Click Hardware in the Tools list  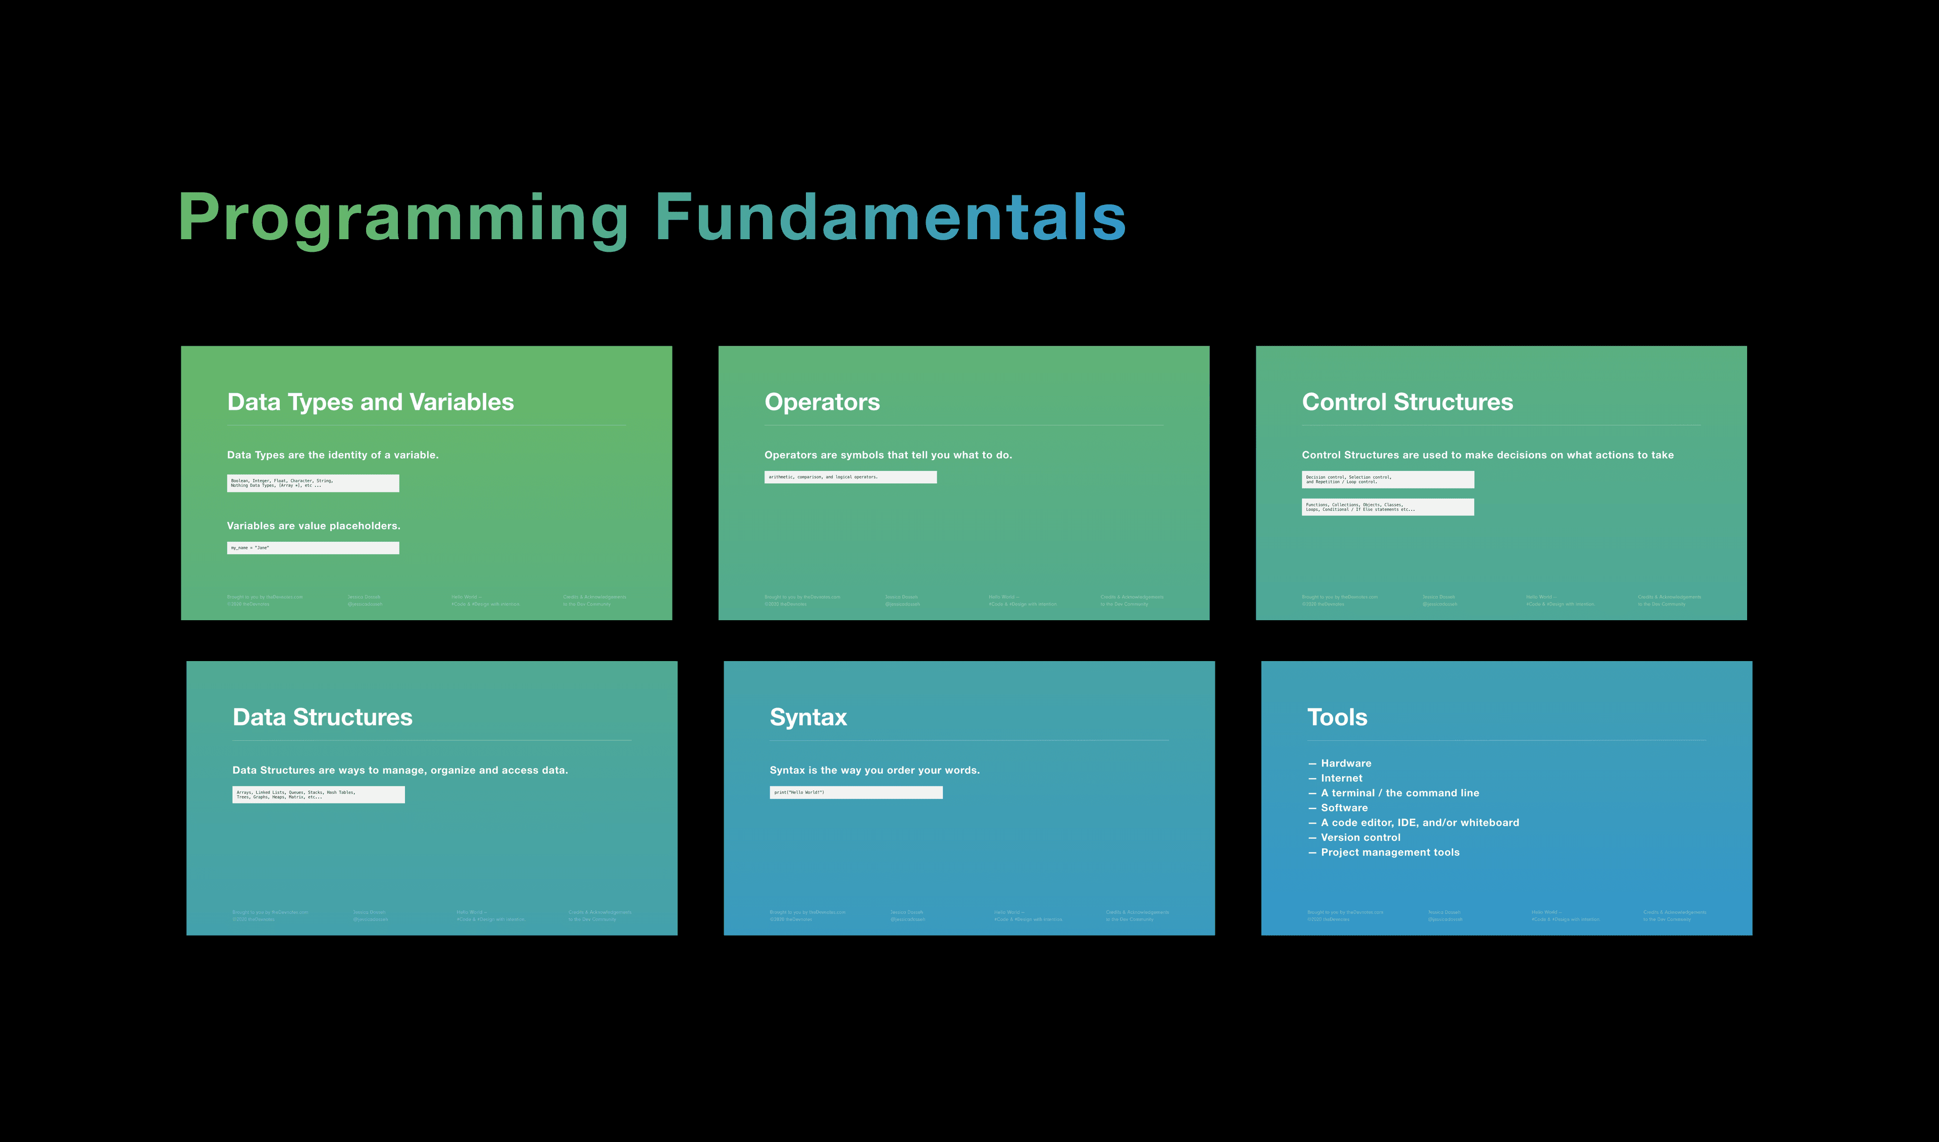(x=1345, y=764)
